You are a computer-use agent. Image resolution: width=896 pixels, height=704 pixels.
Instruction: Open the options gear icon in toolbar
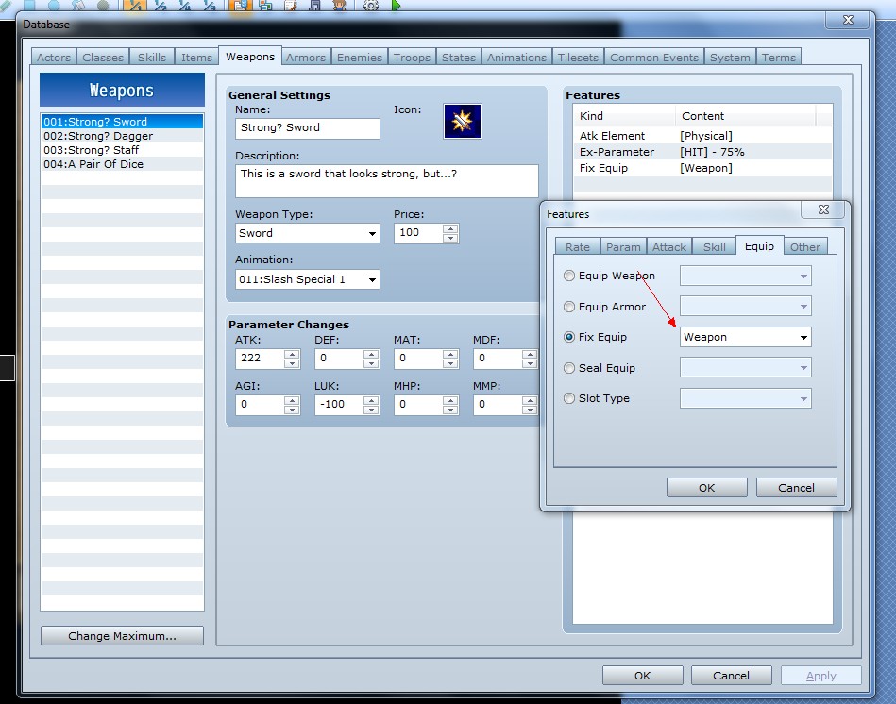[x=371, y=5]
